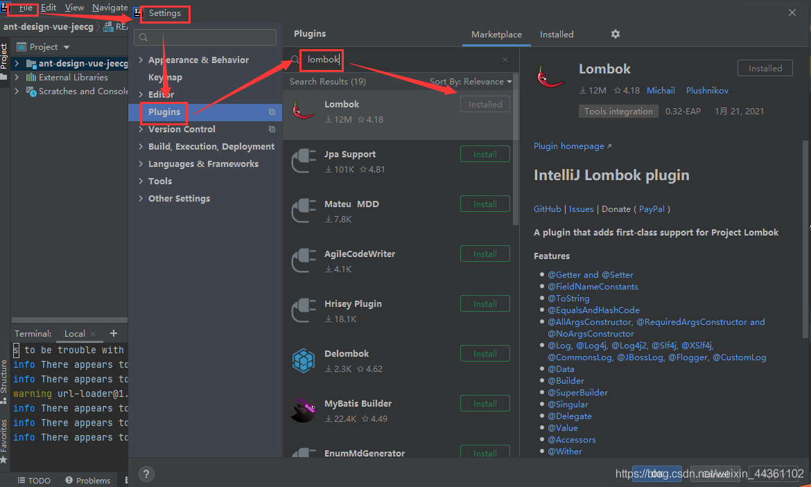Click the AgileCodeWriter plugin icon
This screenshot has width=811, height=487.
click(303, 260)
